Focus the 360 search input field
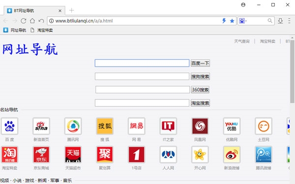The width and height of the screenshot is (295, 184). coord(143,90)
